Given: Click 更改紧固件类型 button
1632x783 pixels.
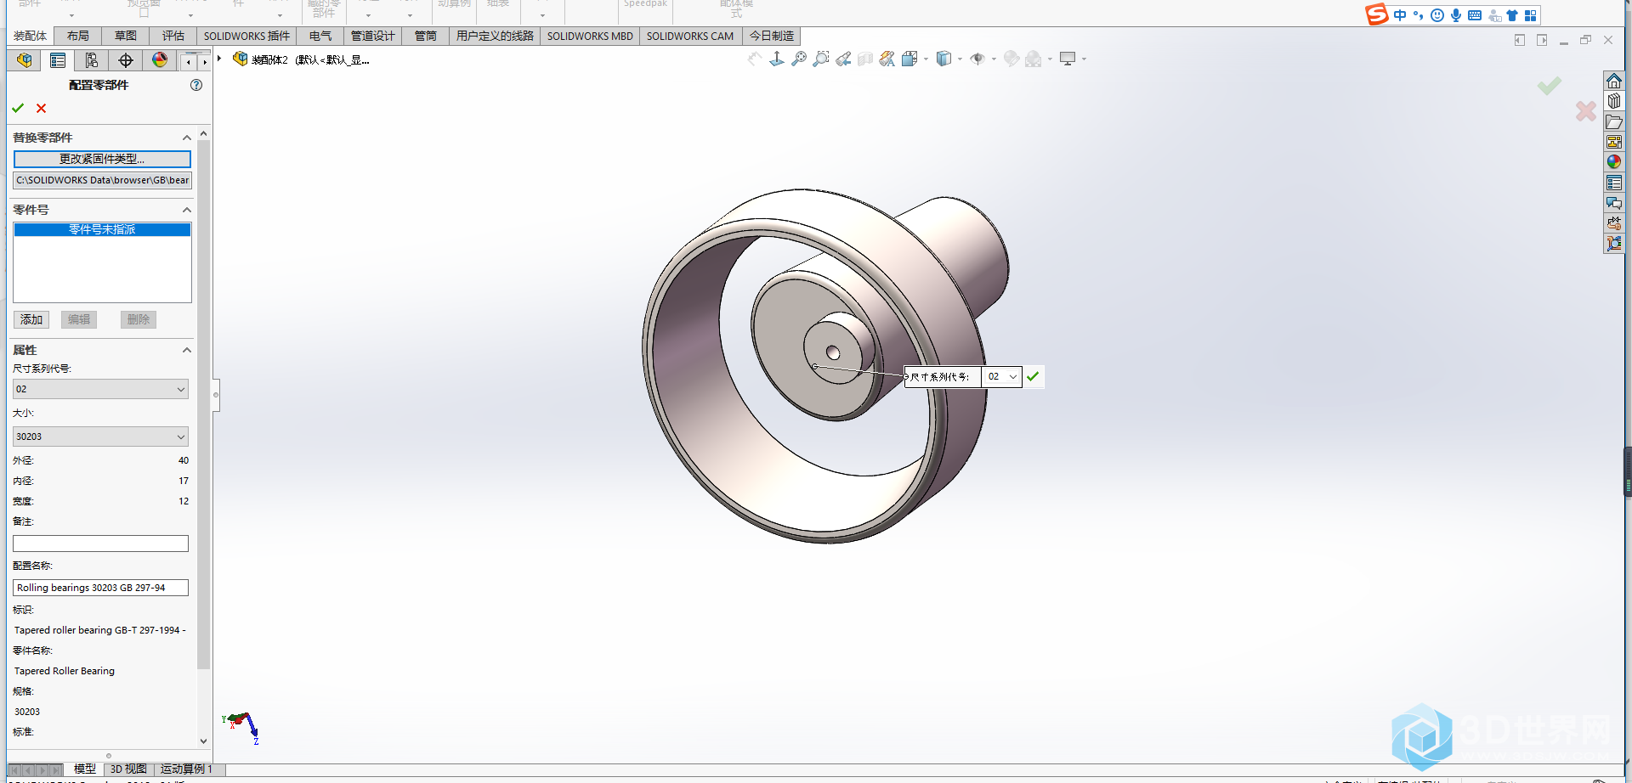Looking at the screenshot, I should (102, 159).
